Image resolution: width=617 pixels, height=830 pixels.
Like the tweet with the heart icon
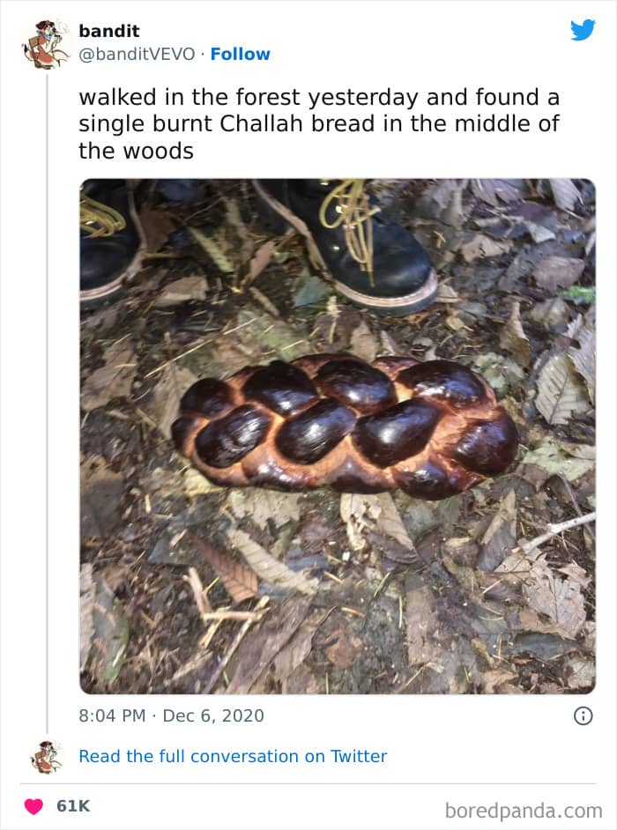pos(33,806)
